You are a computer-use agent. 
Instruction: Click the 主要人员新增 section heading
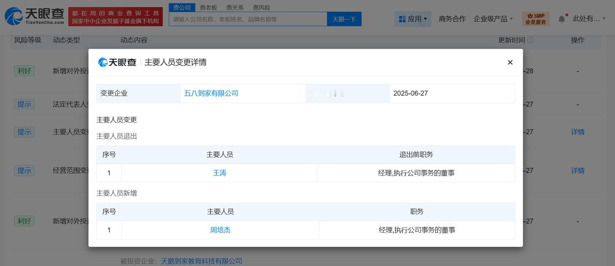click(x=117, y=193)
